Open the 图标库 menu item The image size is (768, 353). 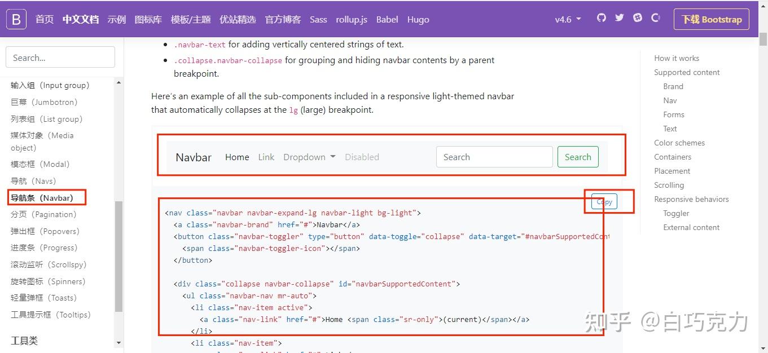coord(148,19)
